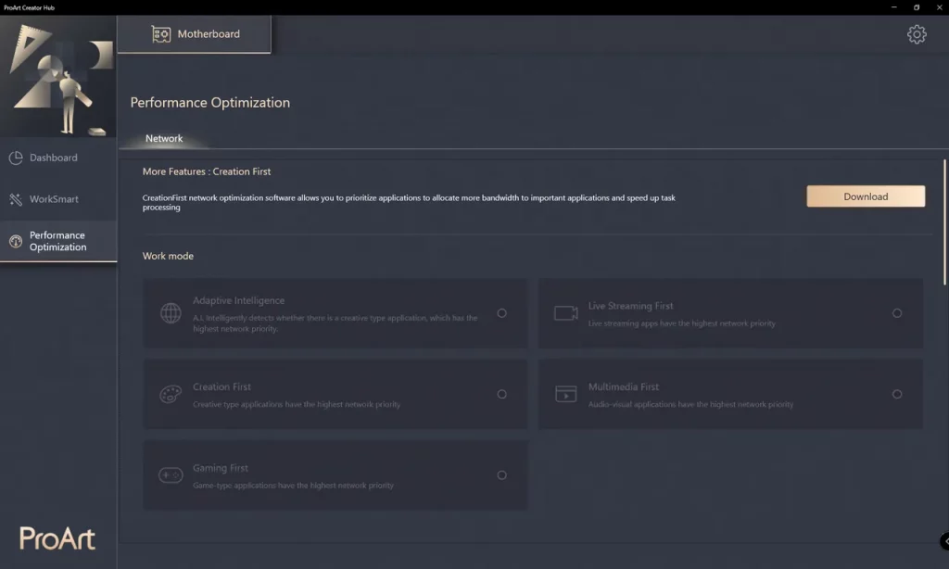949x569 pixels.
Task: Click the Performance Optimization page title
Action: [210, 102]
